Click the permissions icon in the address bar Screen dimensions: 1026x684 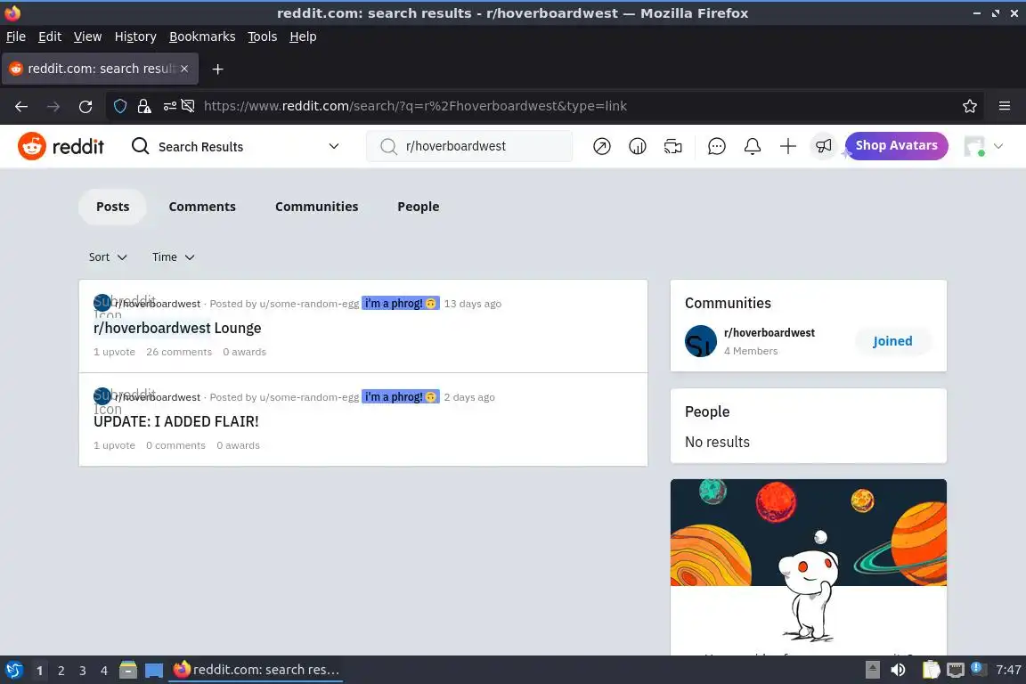[x=169, y=106]
